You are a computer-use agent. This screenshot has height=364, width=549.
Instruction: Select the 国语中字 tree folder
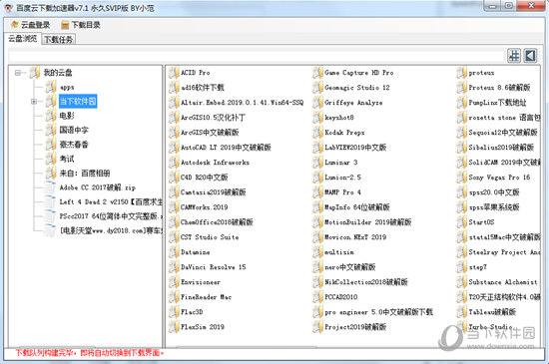(x=74, y=130)
